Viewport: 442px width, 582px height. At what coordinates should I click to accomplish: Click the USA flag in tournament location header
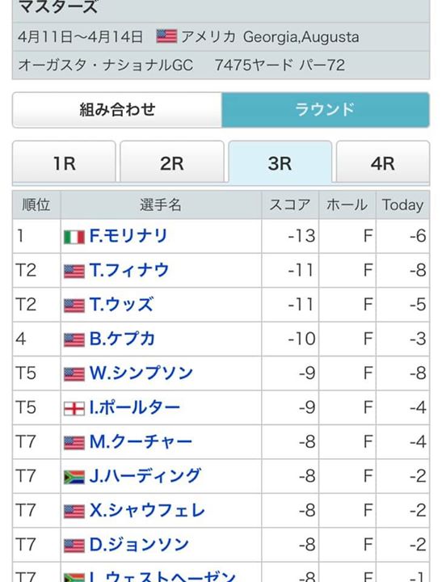click(166, 36)
